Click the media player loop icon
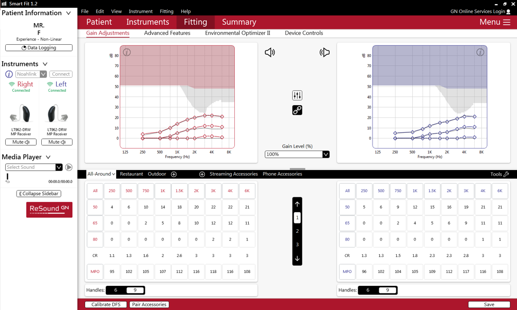The width and height of the screenshot is (517, 310). click(8, 181)
